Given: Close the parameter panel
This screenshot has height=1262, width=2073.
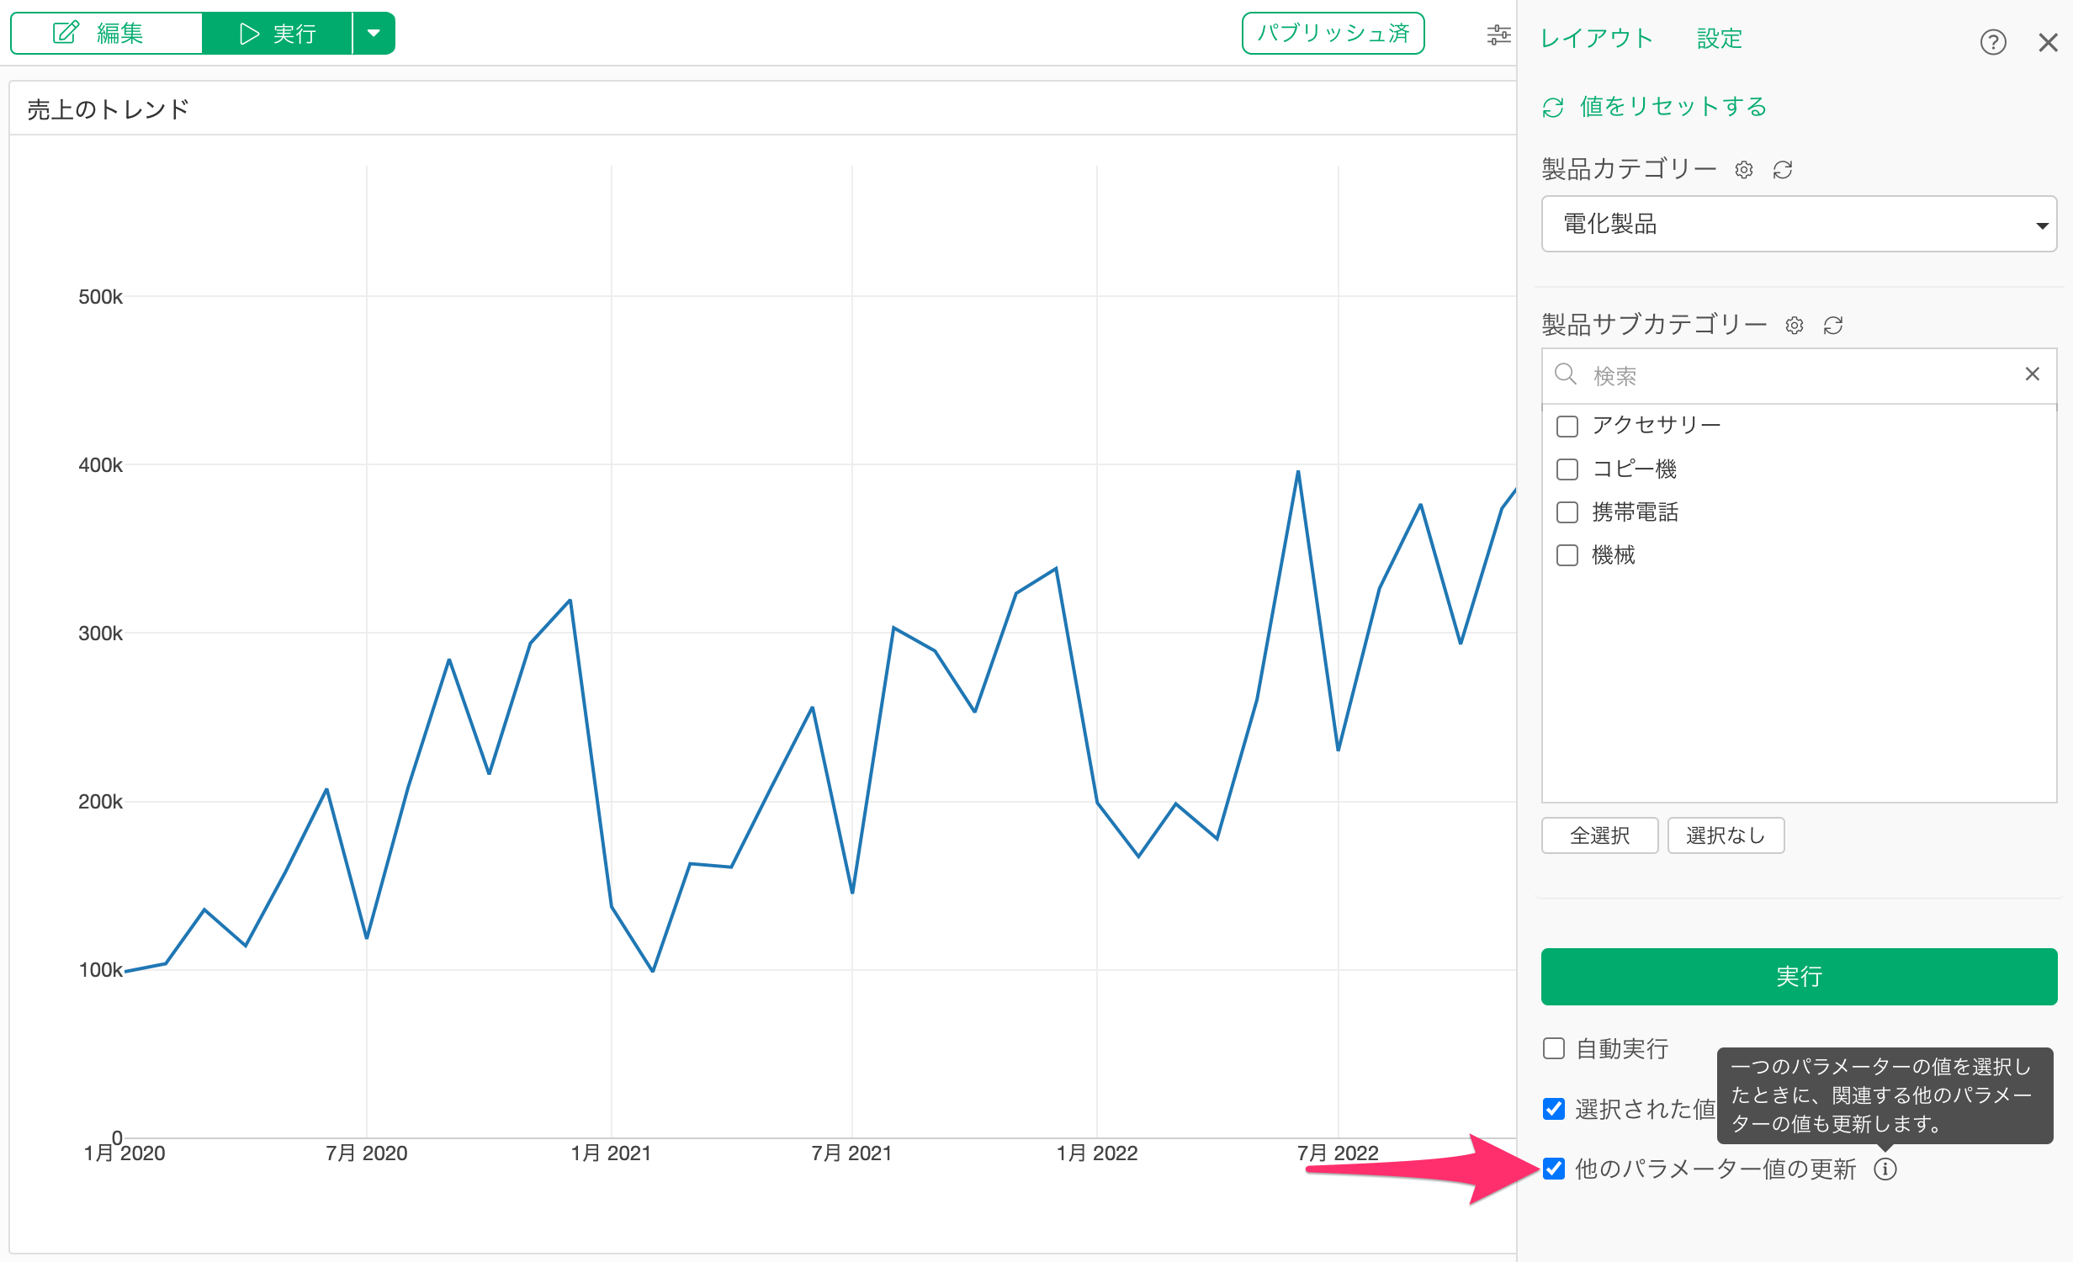Looking at the screenshot, I should (2048, 42).
